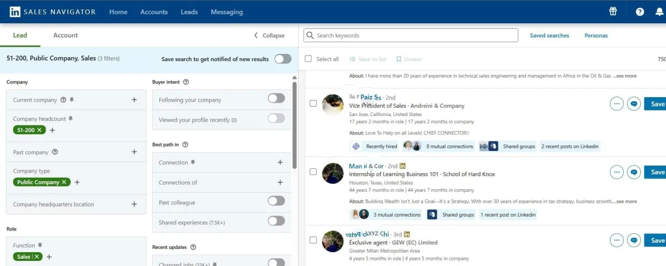Open Andreini & Company lead profile photo

332,105
